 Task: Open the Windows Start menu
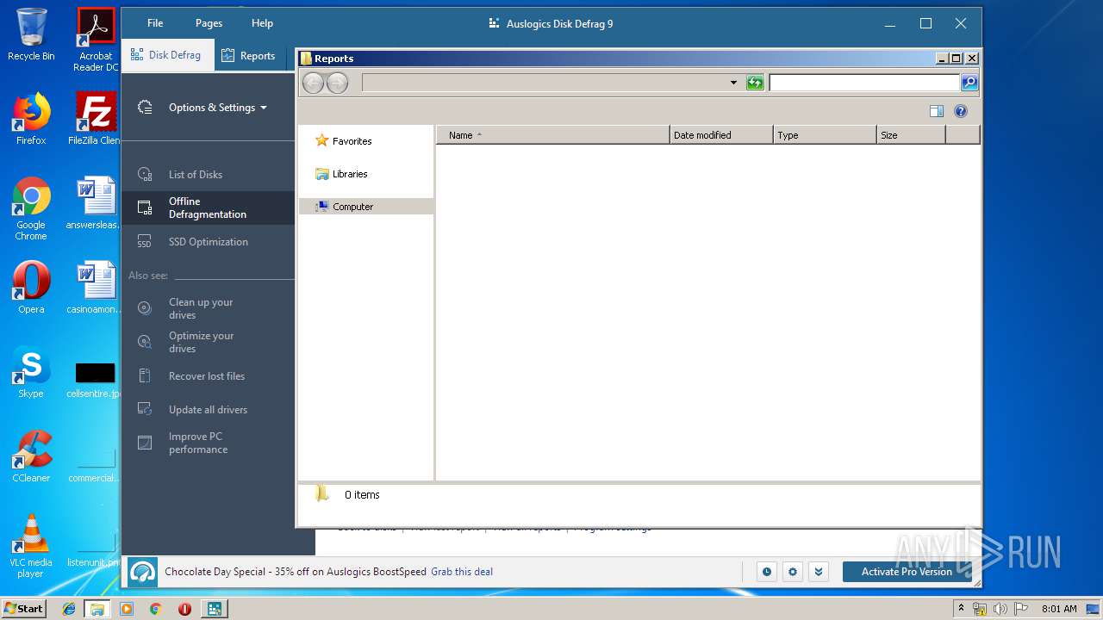(x=24, y=609)
